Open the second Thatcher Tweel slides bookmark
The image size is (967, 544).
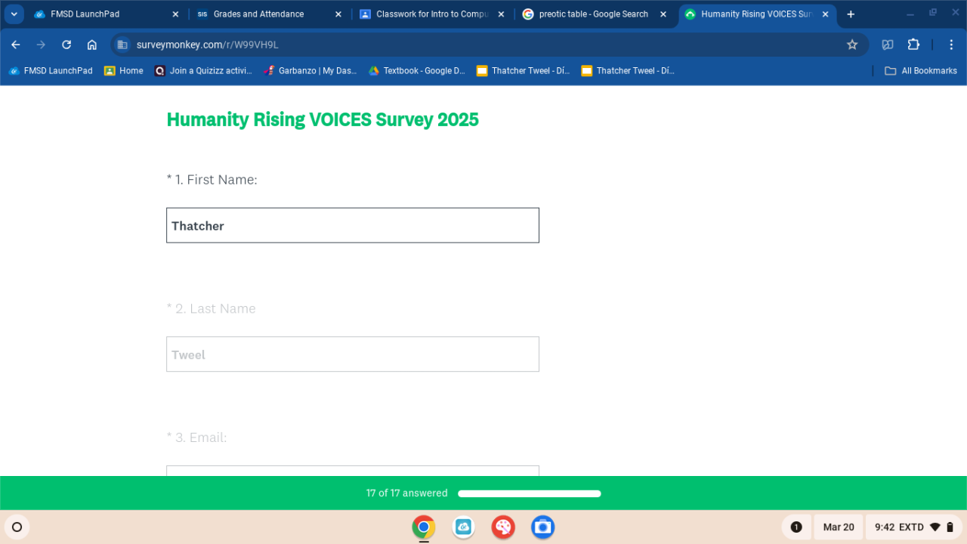point(628,71)
